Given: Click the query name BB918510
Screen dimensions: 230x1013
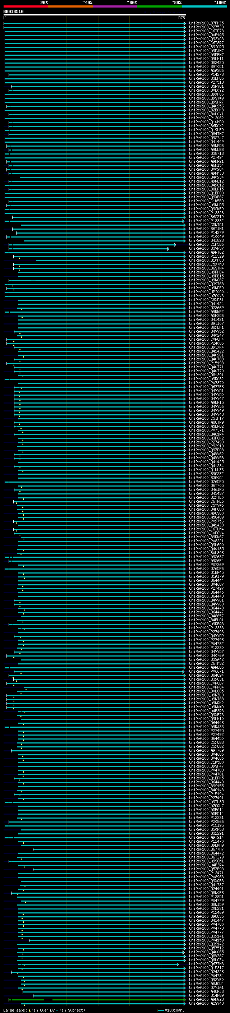Looking at the screenshot, I should [13, 12].
